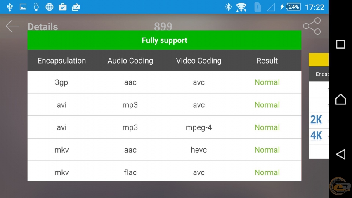Screen dimensions: 352x198
Task: Tap the back arrow next to Details
Action: tap(12, 26)
